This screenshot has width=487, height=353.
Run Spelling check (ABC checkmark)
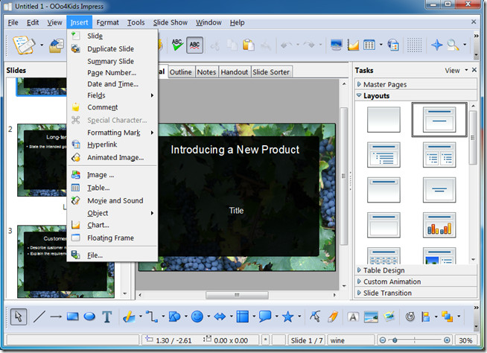coord(177,45)
